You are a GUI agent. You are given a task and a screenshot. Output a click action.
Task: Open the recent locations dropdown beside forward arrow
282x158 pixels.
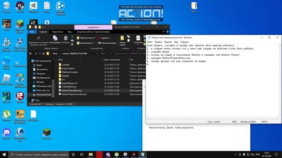pyautogui.click(x=40, y=54)
